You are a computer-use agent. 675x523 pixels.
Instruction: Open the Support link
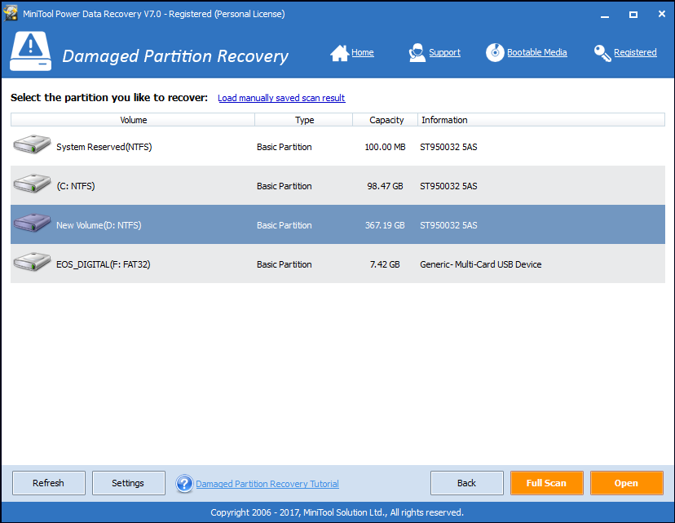[444, 52]
